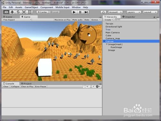
Task: Collapse the Image(mask) tree node
Action: (107, 44)
